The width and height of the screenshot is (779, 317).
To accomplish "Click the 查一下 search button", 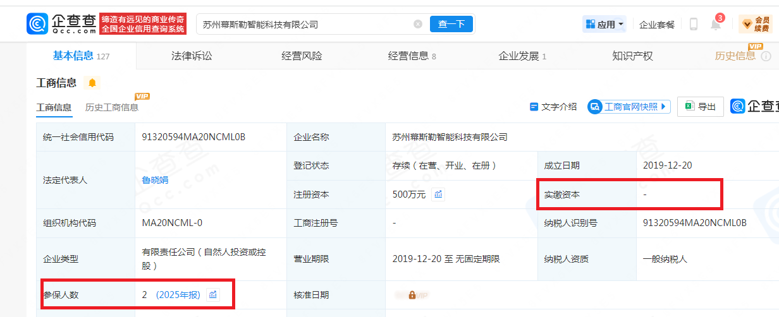I will (x=451, y=24).
